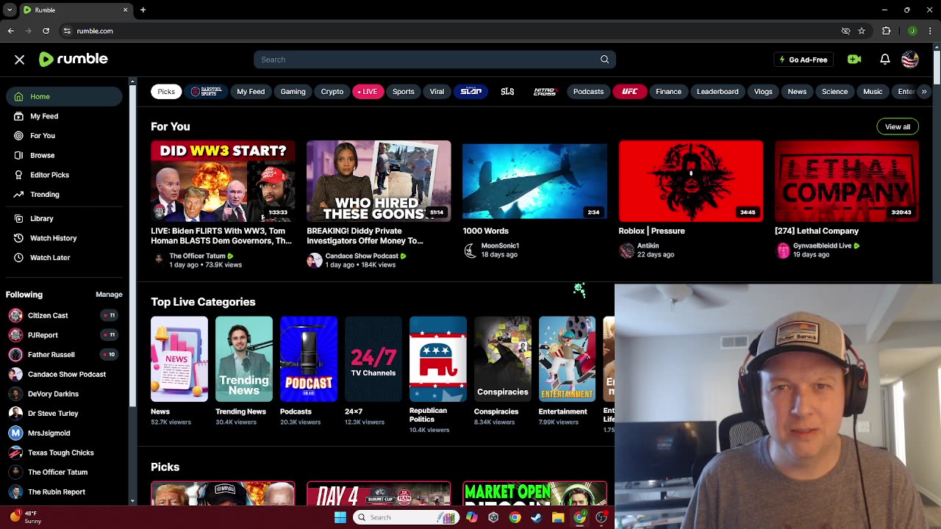Open the Chrome extensions puzzle icon
Screen dimensions: 941x529
886,31
